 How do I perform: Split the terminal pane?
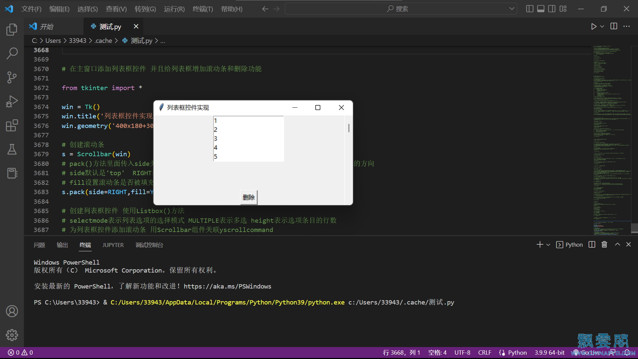592,245
